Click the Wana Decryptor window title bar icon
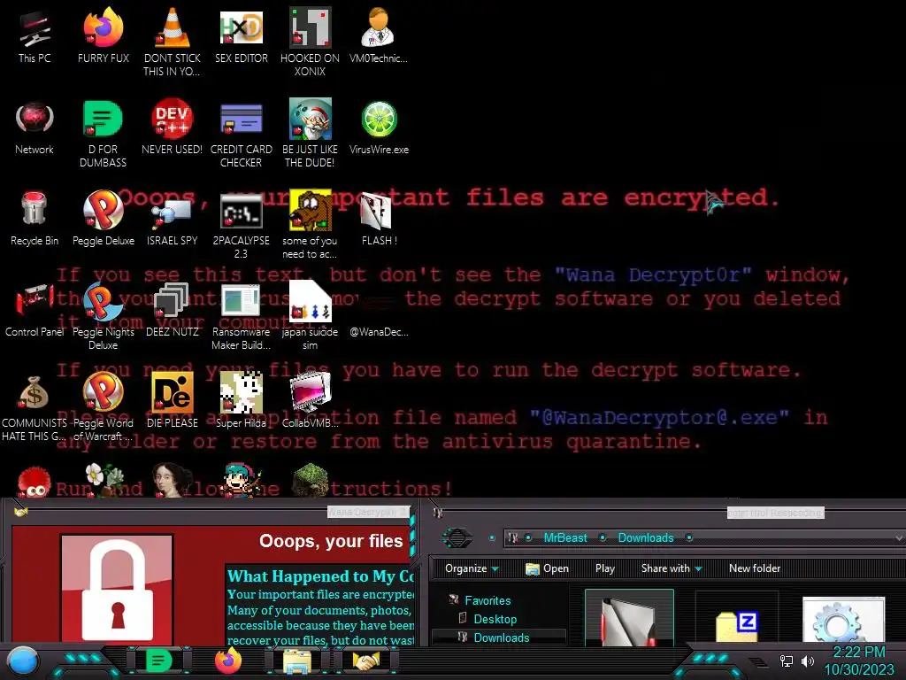 [21, 511]
